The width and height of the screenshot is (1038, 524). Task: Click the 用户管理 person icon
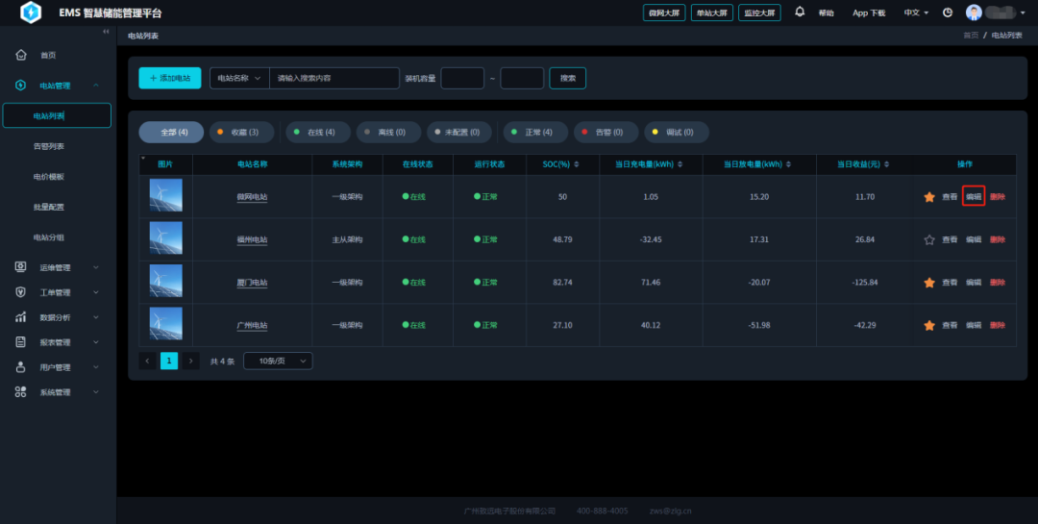[20, 367]
